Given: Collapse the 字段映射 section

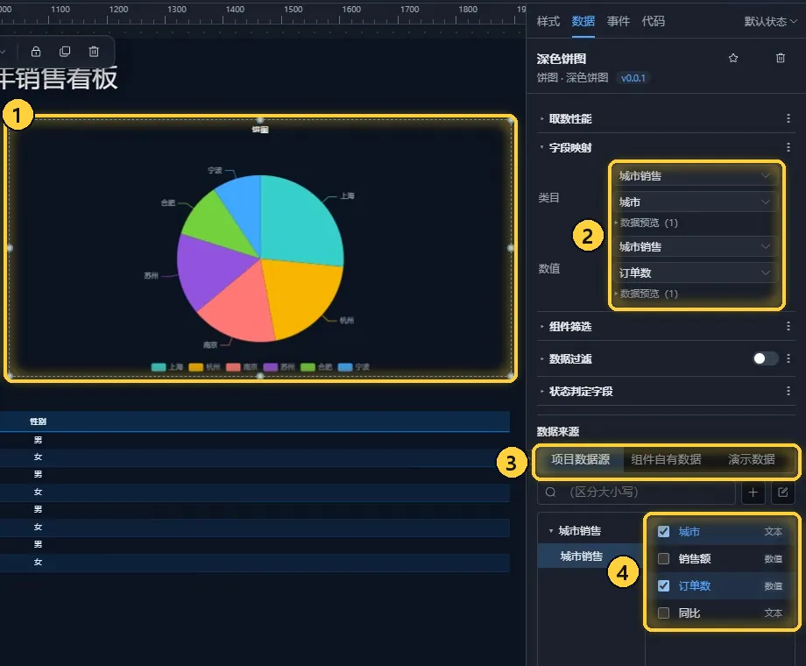Looking at the screenshot, I should (541, 147).
